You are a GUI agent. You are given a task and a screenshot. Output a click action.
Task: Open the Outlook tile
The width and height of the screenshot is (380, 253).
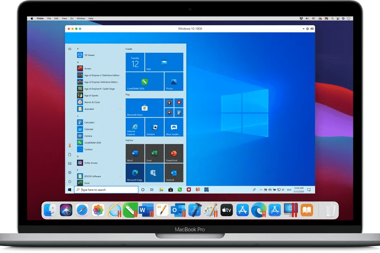pyautogui.click(x=174, y=173)
